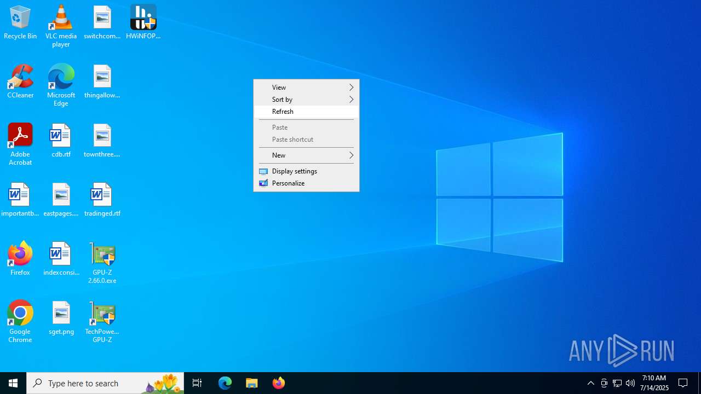Expand the New submenu
This screenshot has width=701, height=394.
pyautogui.click(x=306, y=155)
